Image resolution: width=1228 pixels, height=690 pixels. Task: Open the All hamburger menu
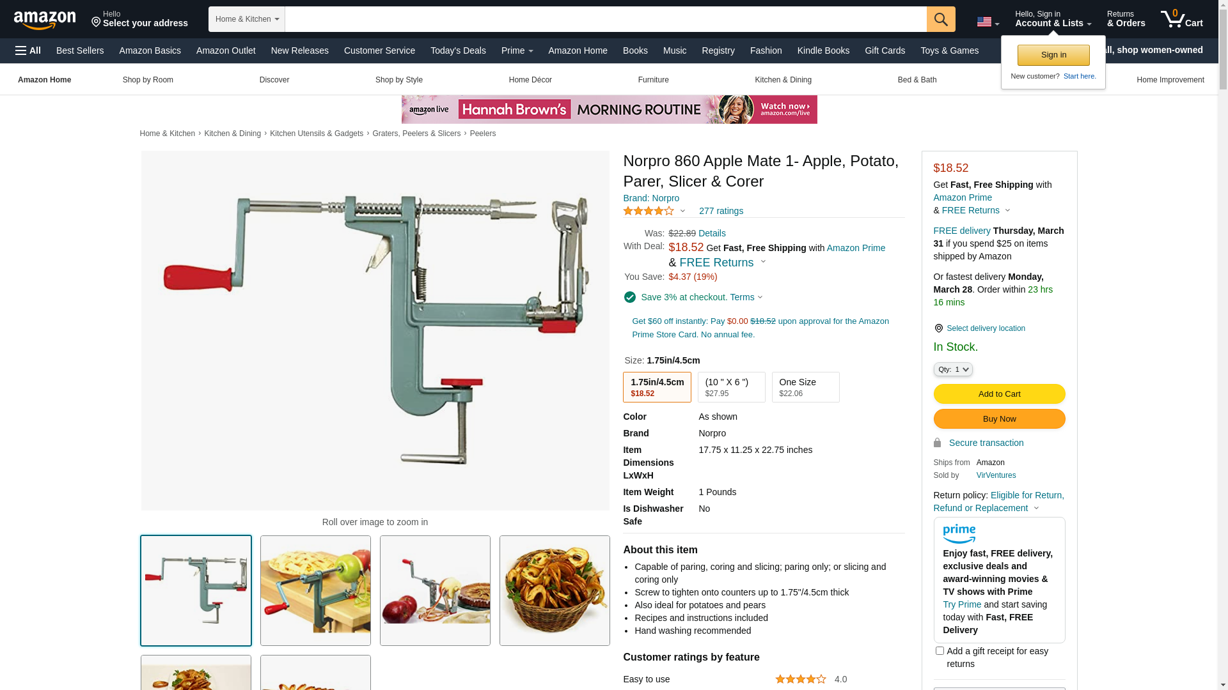click(28, 50)
